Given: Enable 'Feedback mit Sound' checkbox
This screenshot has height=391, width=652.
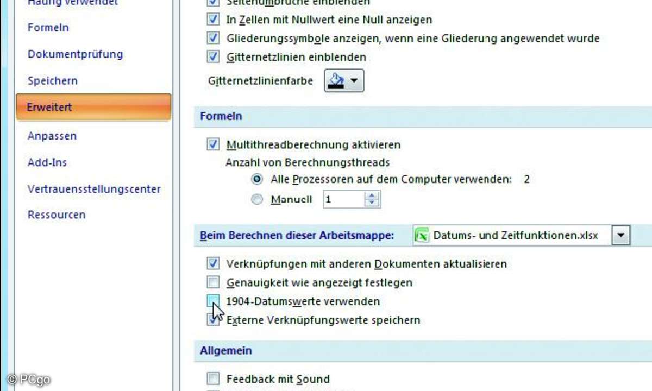Looking at the screenshot, I should [x=213, y=379].
